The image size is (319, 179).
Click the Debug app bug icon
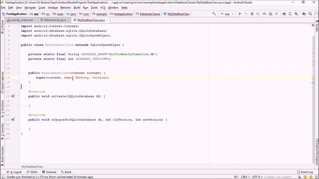point(252,14)
